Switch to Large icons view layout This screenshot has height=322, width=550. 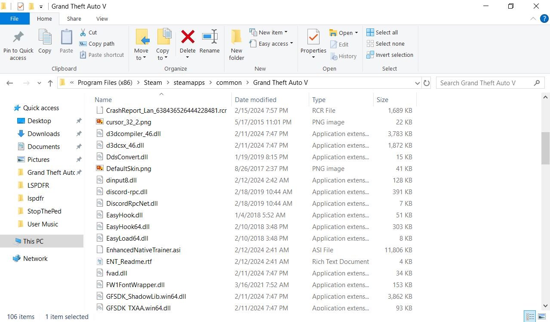point(542,316)
